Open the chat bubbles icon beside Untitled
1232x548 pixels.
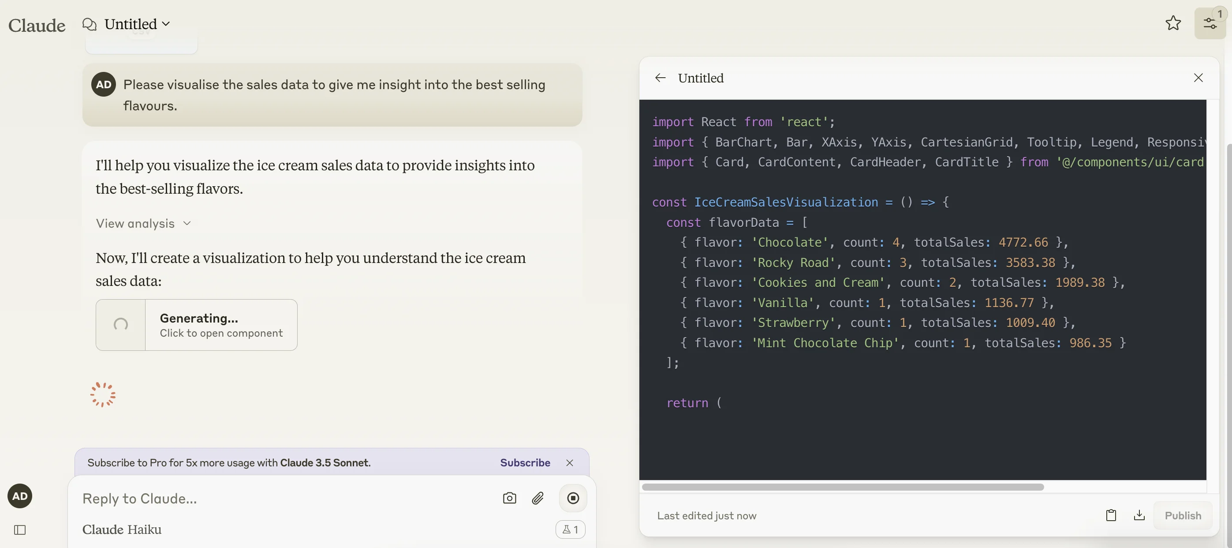tap(90, 24)
